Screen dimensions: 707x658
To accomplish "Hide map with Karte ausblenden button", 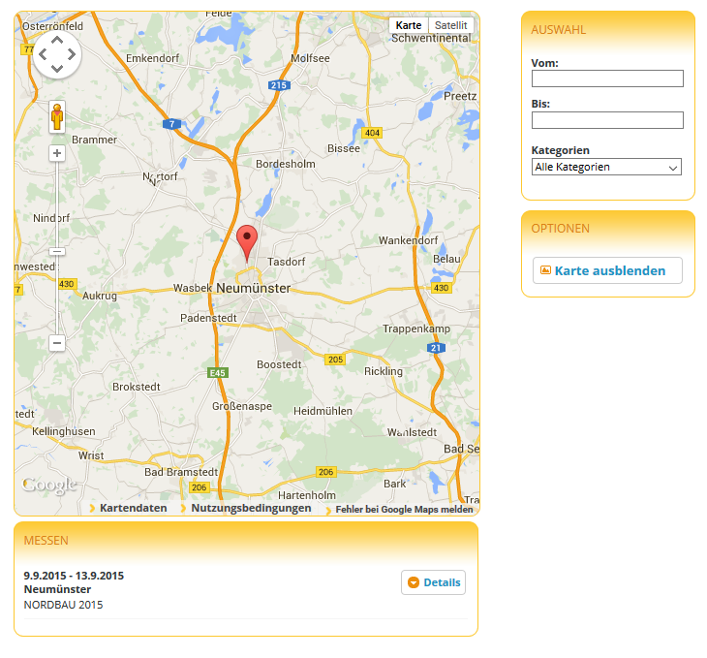I will pyautogui.click(x=607, y=270).
